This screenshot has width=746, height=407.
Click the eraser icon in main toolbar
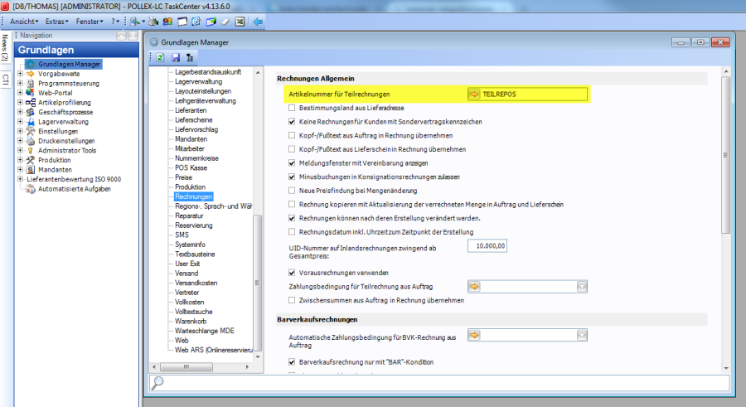[x=224, y=21]
